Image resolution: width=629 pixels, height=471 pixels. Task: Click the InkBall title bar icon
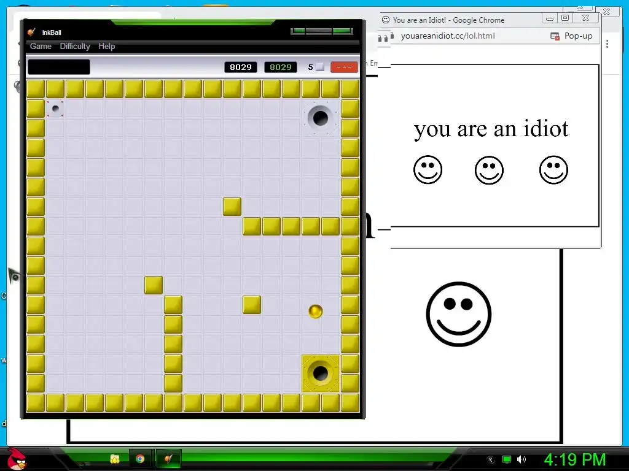[32, 33]
